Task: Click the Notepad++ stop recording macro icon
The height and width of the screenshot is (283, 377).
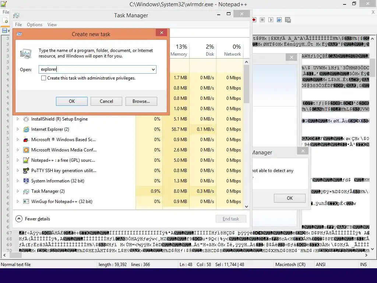Action: point(262,20)
